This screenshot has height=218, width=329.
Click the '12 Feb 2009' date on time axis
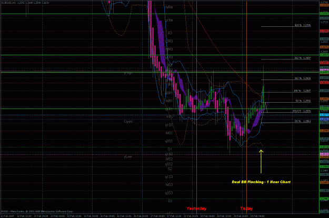[x=7, y=216]
